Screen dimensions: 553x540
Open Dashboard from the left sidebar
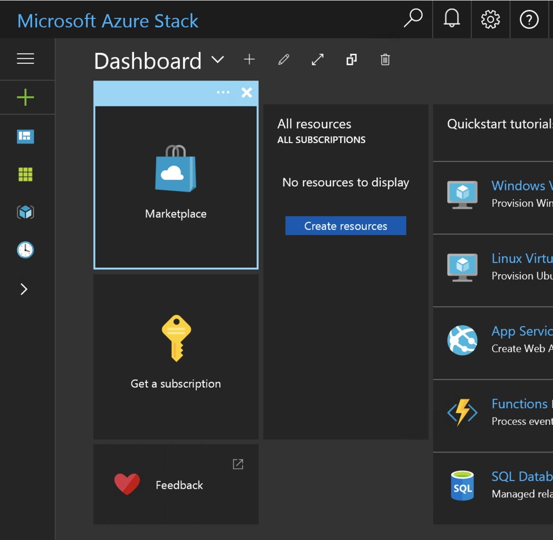[25, 137]
